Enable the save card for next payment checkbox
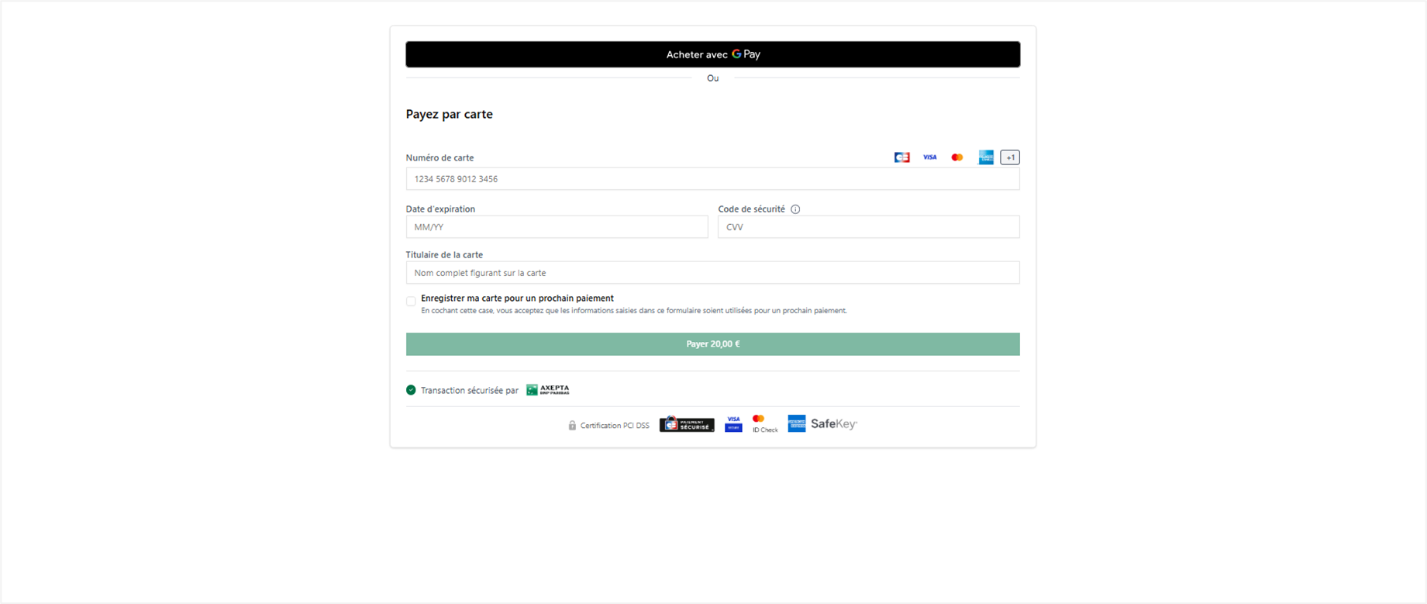Image resolution: width=1427 pixels, height=604 pixels. point(411,302)
